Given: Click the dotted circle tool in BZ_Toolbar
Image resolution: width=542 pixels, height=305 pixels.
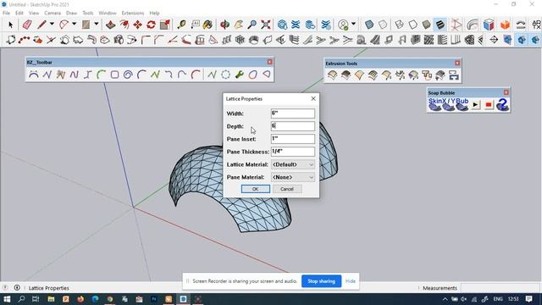Looking at the screenshot, I should pyautogui.click(x=226, y=75).
